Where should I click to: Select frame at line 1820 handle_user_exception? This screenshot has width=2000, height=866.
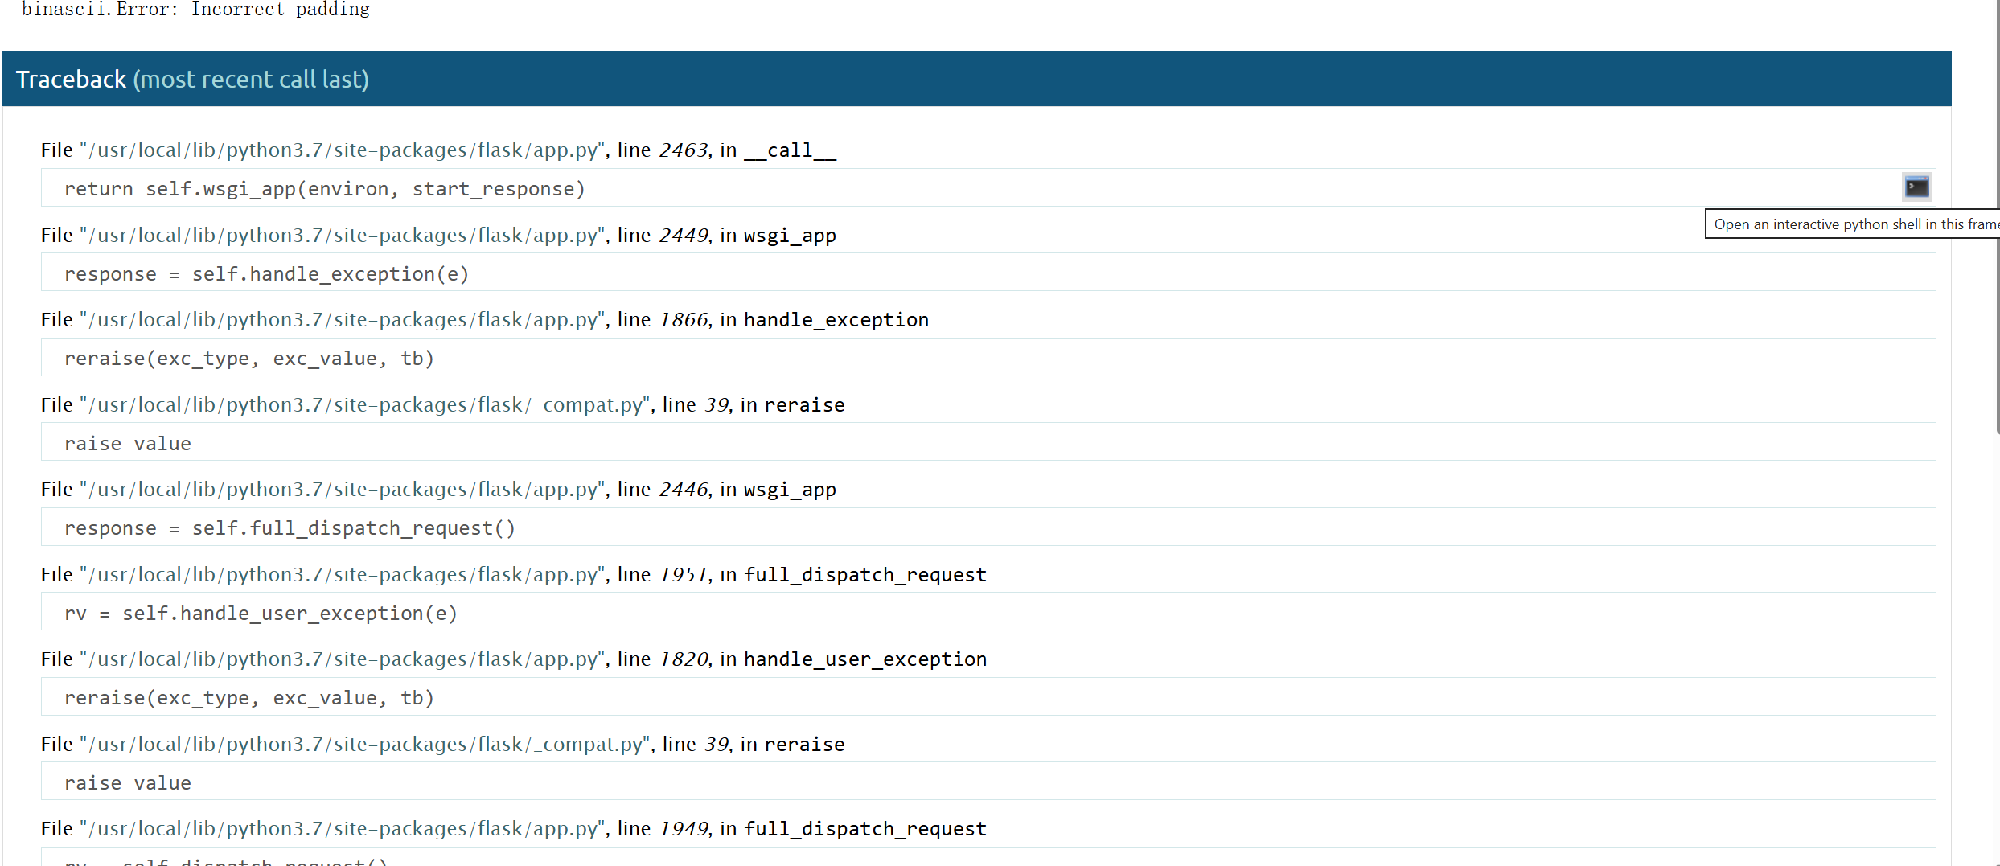click(514, 659)
